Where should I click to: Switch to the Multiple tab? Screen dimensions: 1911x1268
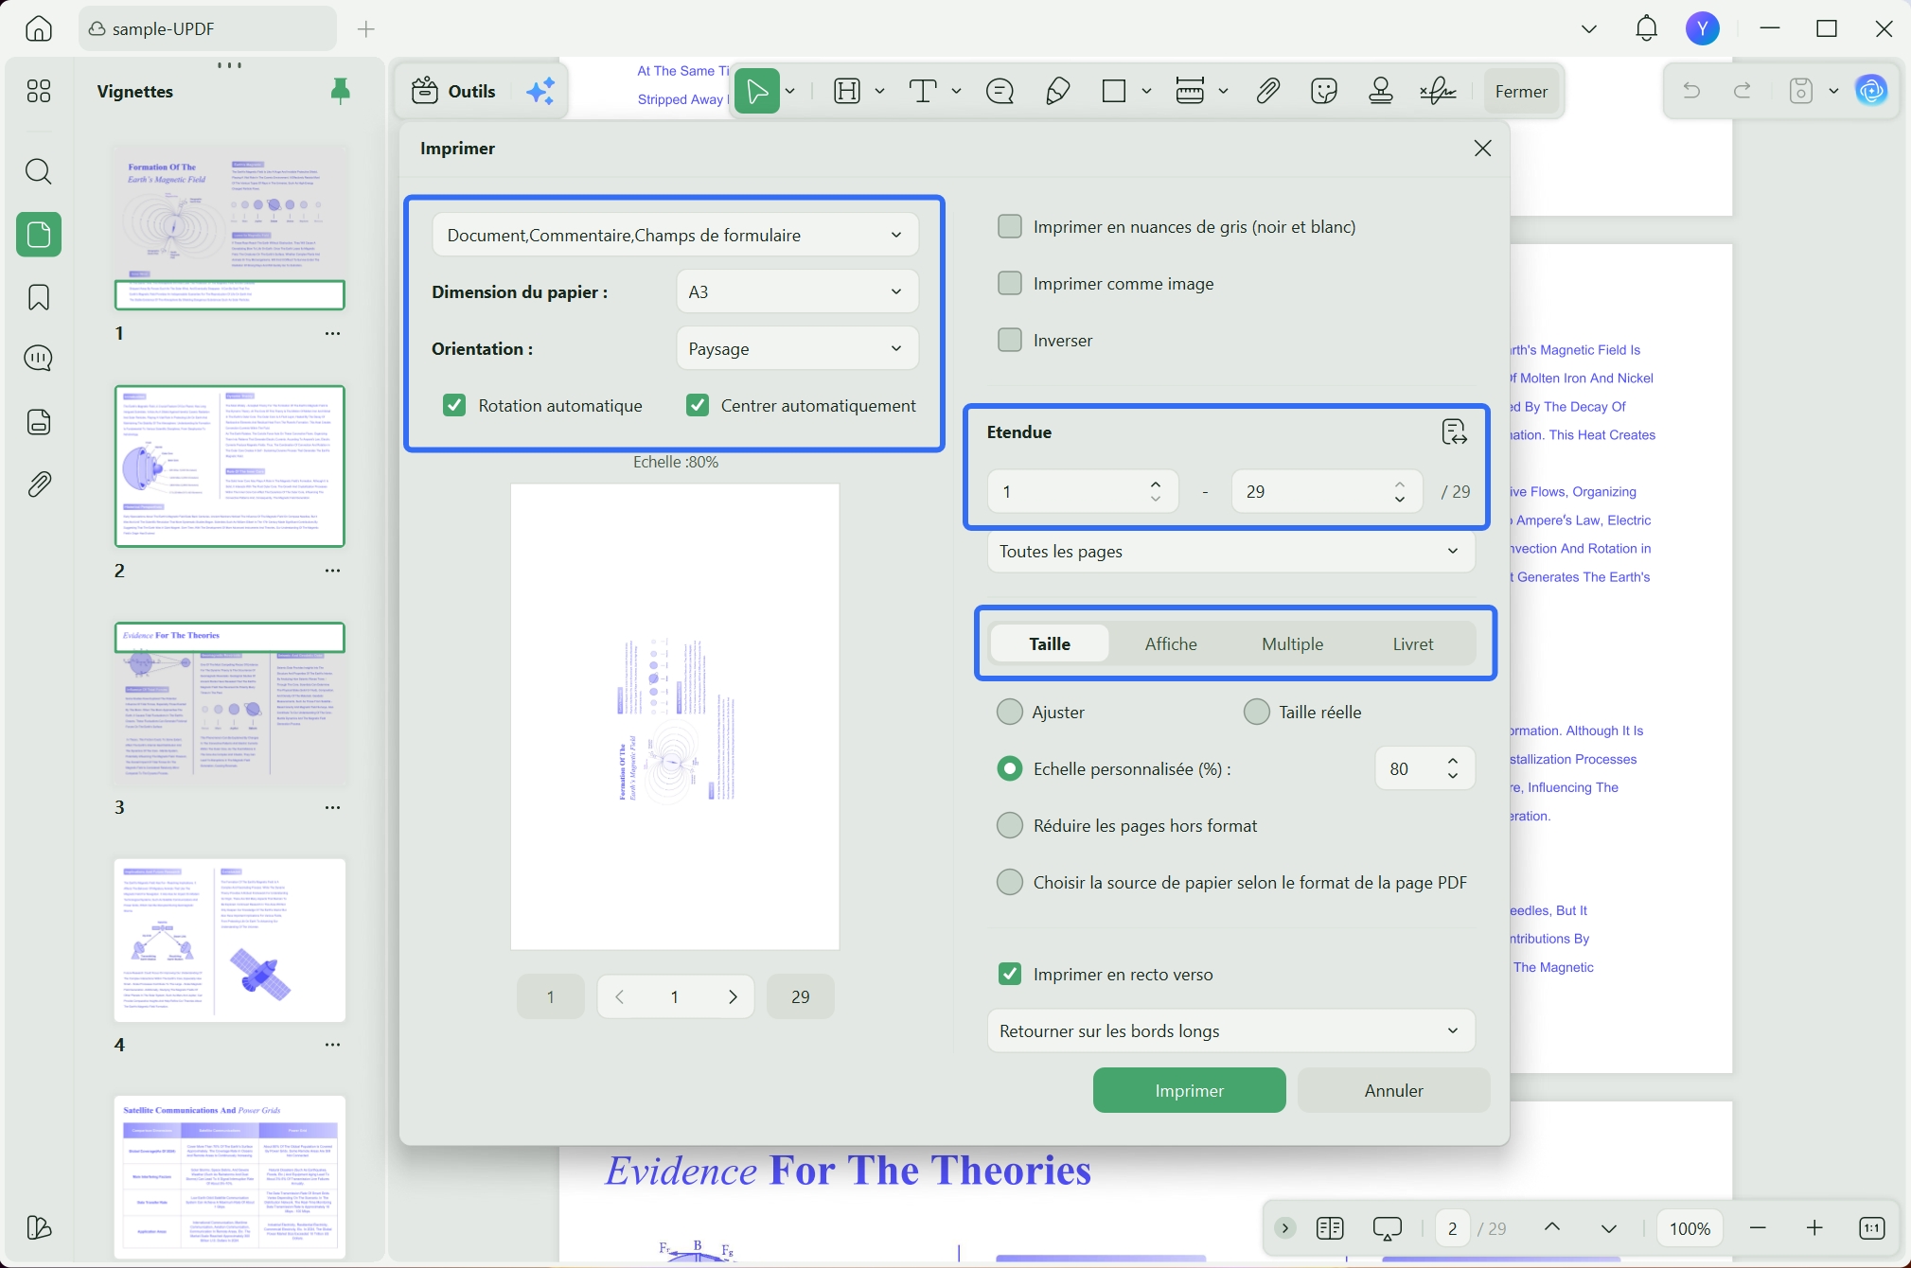[x=1292, y=643]
